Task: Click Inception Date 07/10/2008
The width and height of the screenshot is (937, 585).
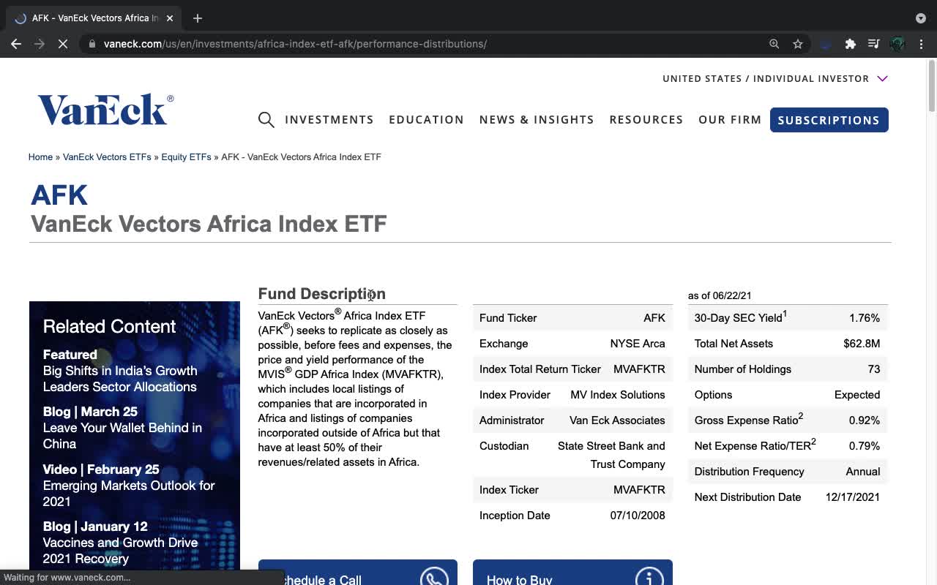Action: 638,516
